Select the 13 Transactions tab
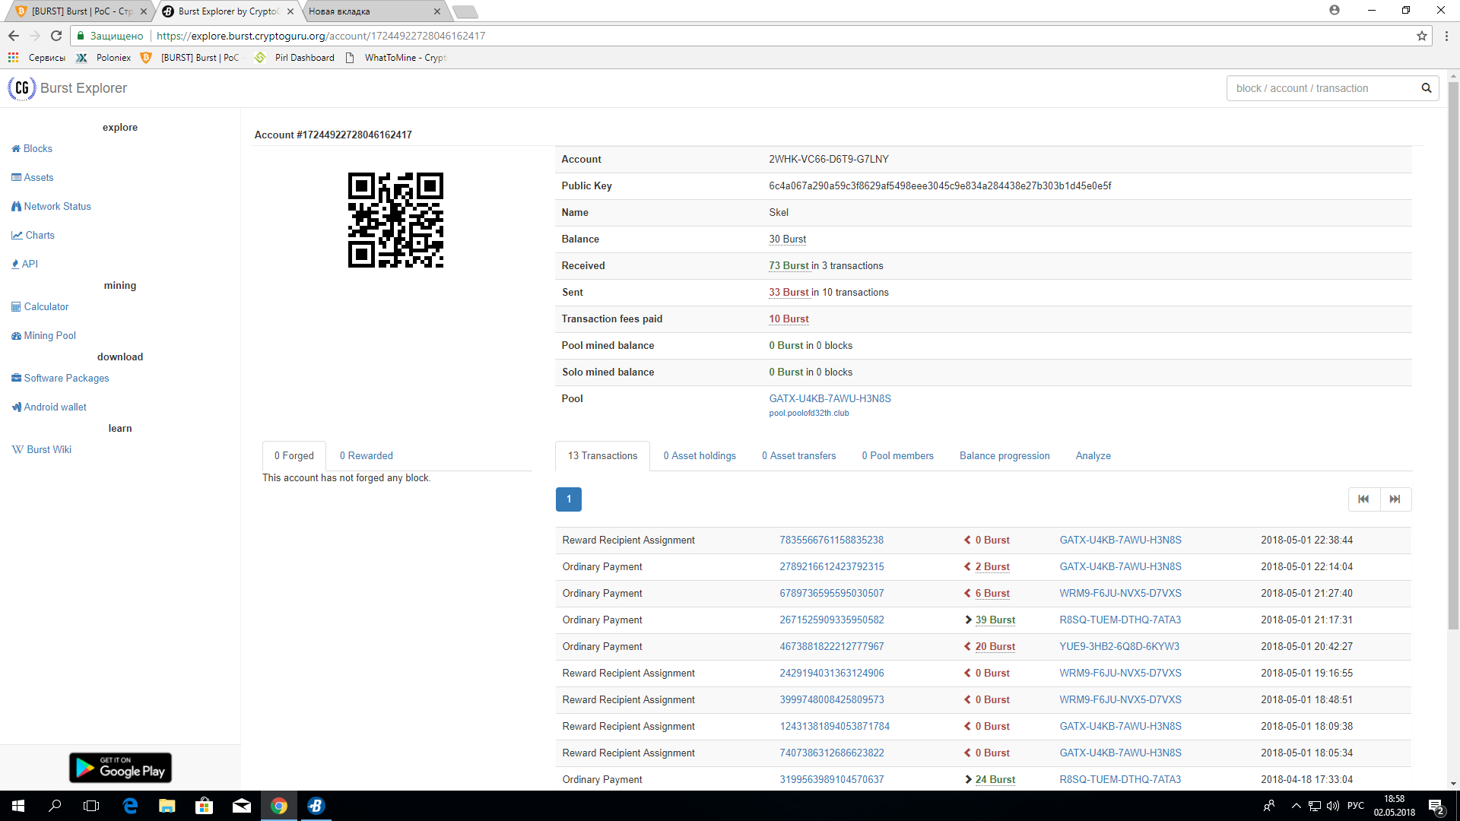 (x=603, y=456)
